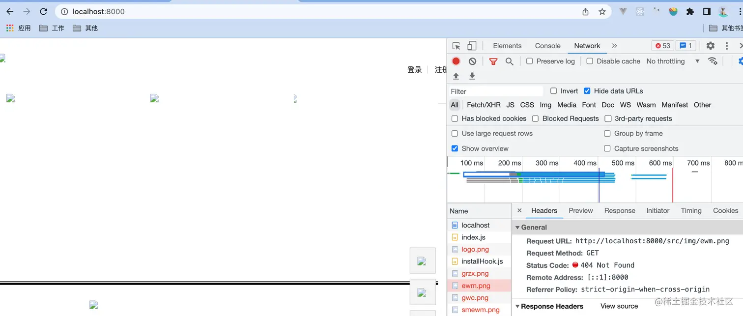Enable Use large request rows
Image resolution: width=743 pixels, height=316 pixels.
pos(455,133)
